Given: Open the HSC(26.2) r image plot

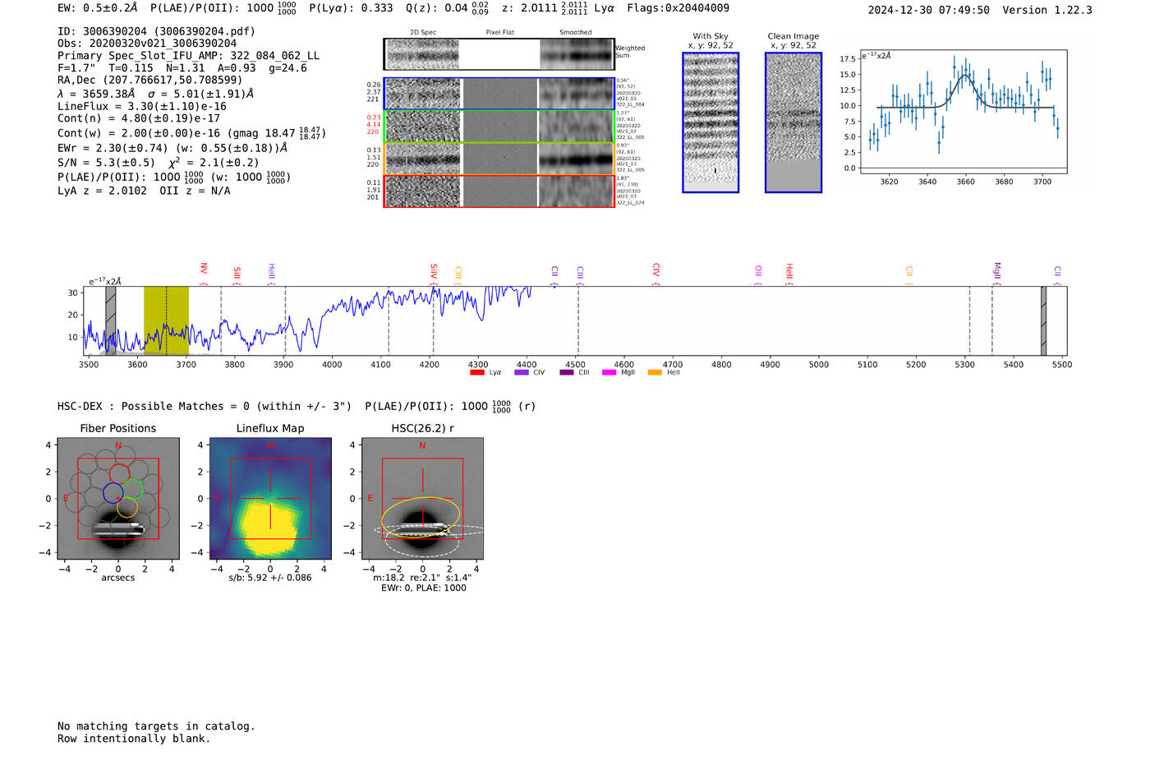Looking at the screenshot, I should coord(422,499).
